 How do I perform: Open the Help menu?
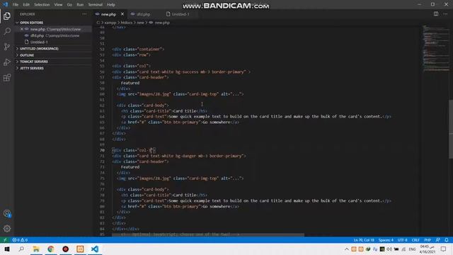[x=111, y=5]
